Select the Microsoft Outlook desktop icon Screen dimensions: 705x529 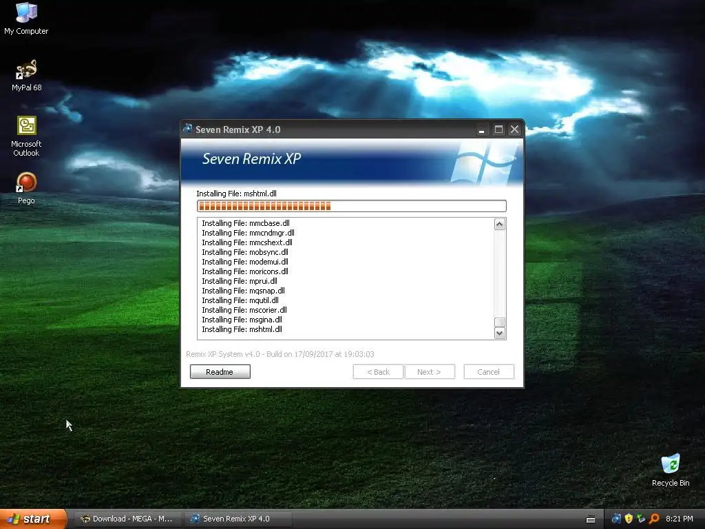(26, 136)
